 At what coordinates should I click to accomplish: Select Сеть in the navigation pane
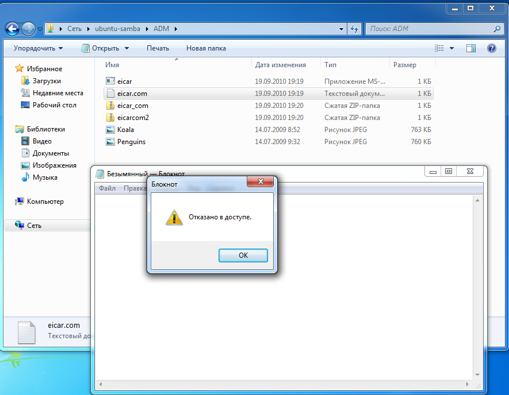(x=34, y=226)
